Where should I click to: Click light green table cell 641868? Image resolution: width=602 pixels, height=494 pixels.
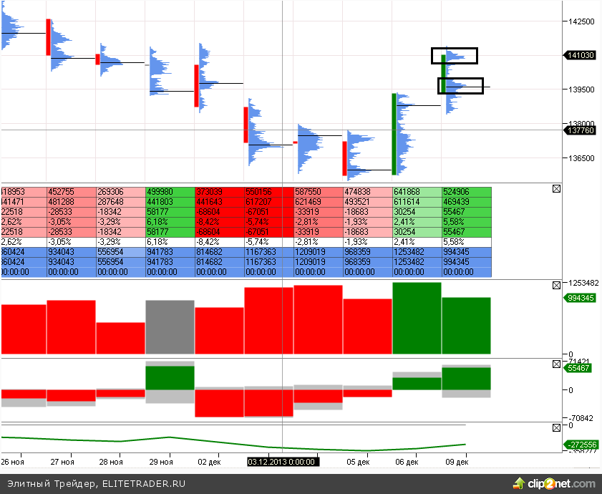click(418, 192)
